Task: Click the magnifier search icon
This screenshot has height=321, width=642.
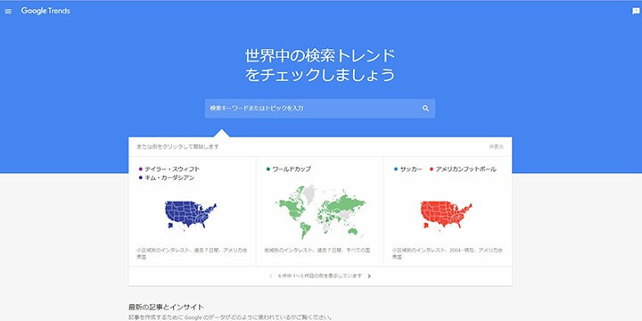Action: click(426, 109)
